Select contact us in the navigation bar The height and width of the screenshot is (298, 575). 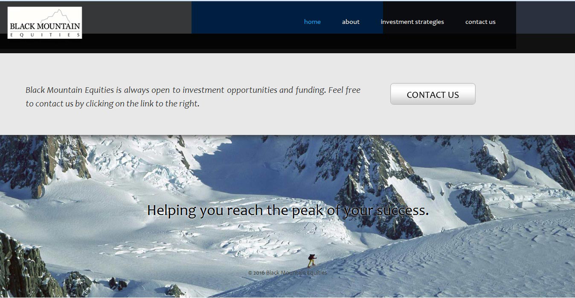pyautogui.click(x=480, y=22)
